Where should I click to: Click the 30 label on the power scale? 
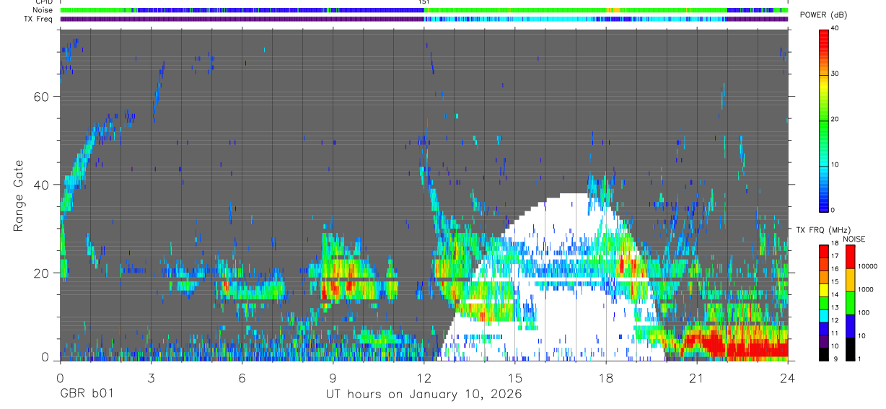(836, 74)
